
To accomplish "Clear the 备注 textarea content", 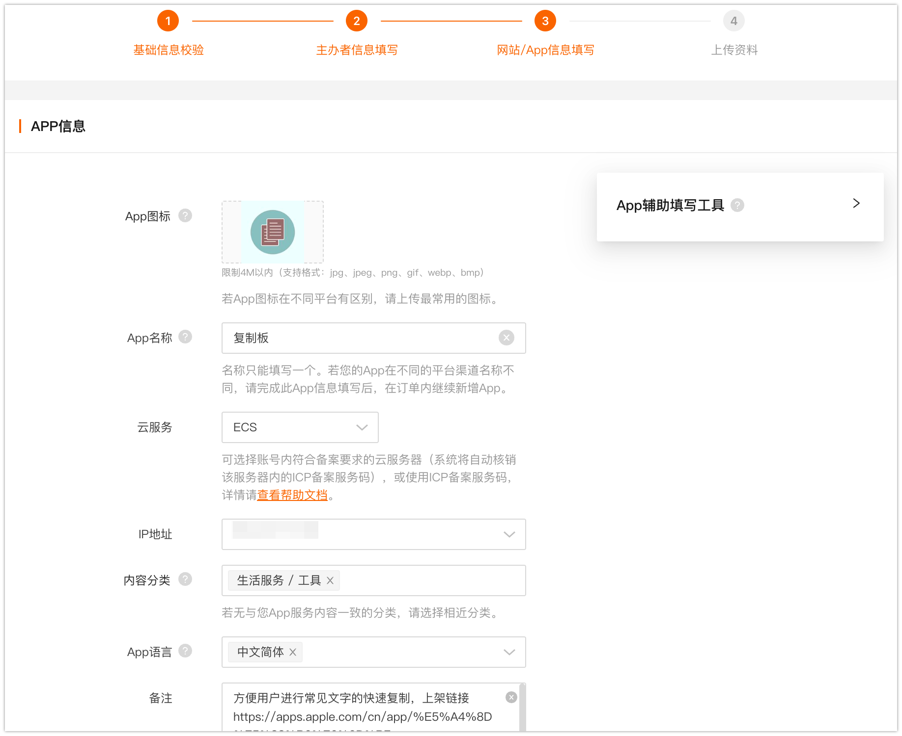I will pos(511,697).
